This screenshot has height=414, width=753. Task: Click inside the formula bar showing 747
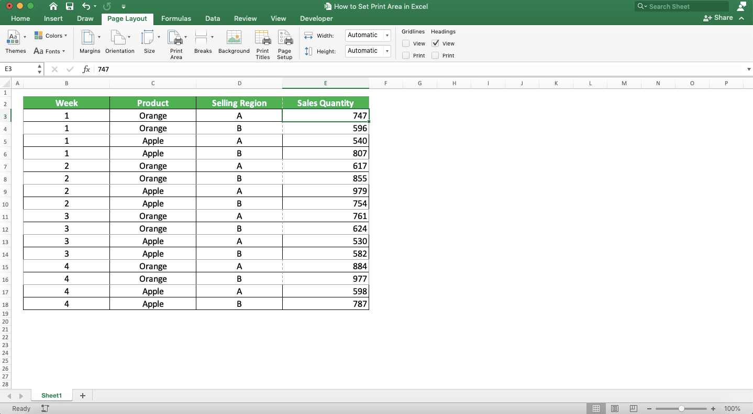point(419,69)
